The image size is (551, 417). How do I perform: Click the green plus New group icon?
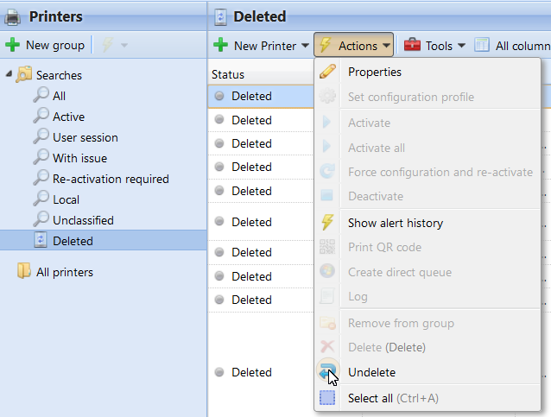(x=13, y=45)
